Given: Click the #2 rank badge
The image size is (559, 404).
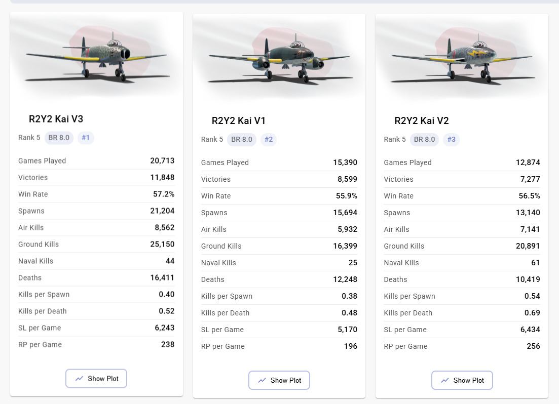Looking at the screenshot, I should tap(269, 139).
